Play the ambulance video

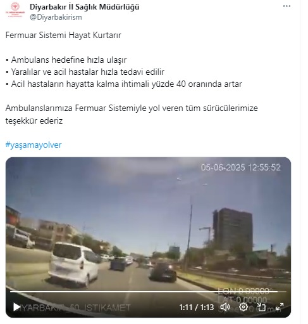pos(16,307)
